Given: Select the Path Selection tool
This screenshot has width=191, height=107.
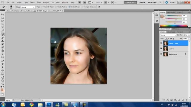Looking at the screenshot, I should tap(3, 67).
